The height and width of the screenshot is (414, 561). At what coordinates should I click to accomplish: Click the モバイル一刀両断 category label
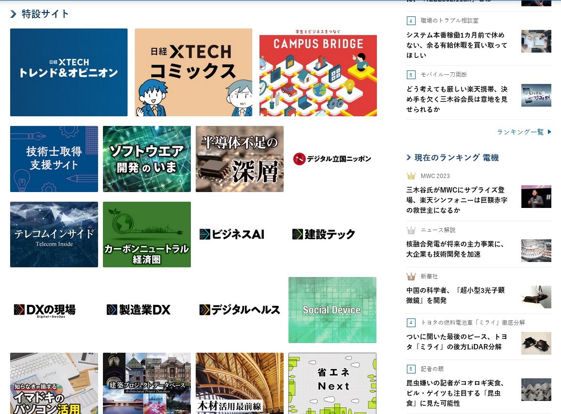click(x=444, y=75)
